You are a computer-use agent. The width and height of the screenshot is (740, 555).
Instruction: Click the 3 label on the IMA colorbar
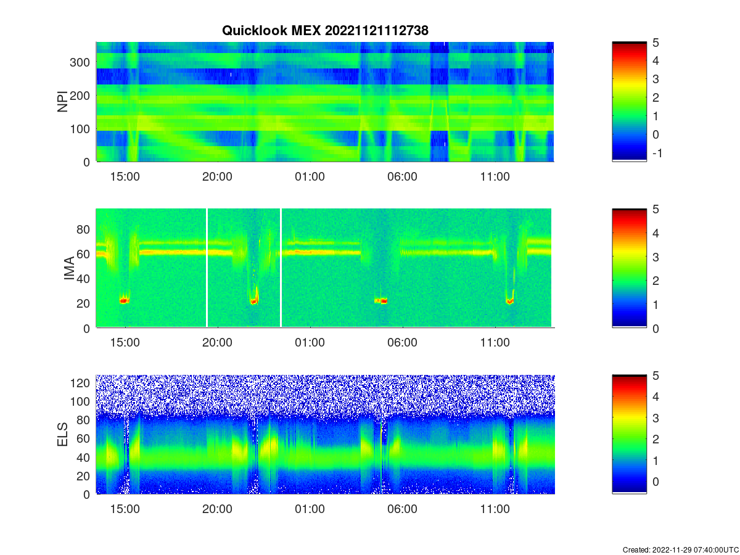656,257
